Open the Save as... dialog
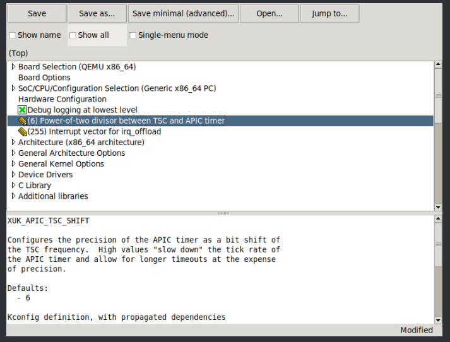450x342 pixels. [97, 13]
